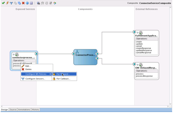
Task: Click horizontal scrollbar right arrow
Action: pyautogui.click(x=168, y=106)
